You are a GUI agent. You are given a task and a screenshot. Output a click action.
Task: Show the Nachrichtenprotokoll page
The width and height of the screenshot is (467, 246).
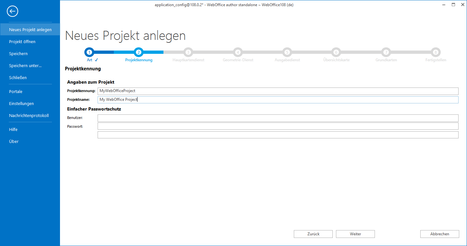coord(29,116)
